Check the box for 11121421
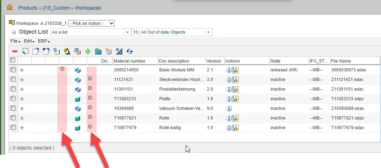381x168 pixels. pos(13,79)
